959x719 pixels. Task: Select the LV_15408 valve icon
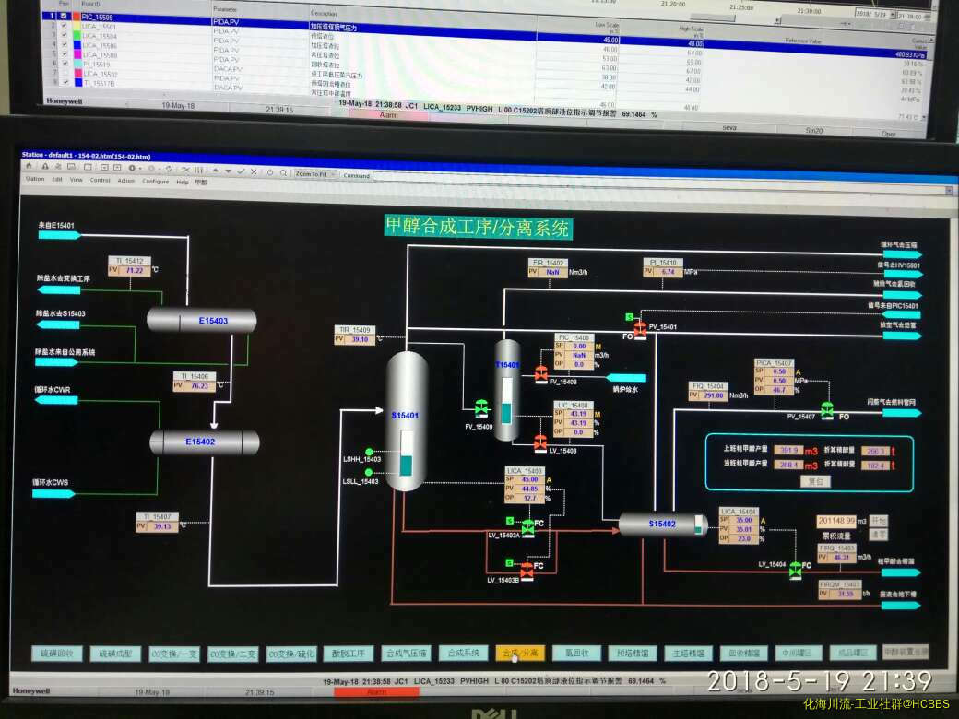point(539,443)
